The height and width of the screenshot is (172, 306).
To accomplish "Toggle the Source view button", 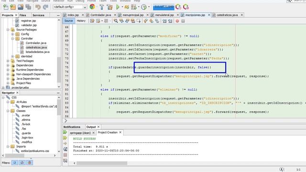I will [x=68, y=21].
